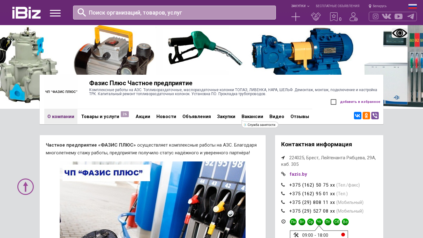Click the ЧП ФАЗИС ПЛЮС article image
Image resolution: width=423 pixels, height=238 pixels.
153,200
